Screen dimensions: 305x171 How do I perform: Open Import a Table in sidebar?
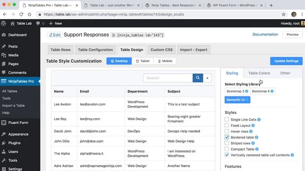pos(13,105)
